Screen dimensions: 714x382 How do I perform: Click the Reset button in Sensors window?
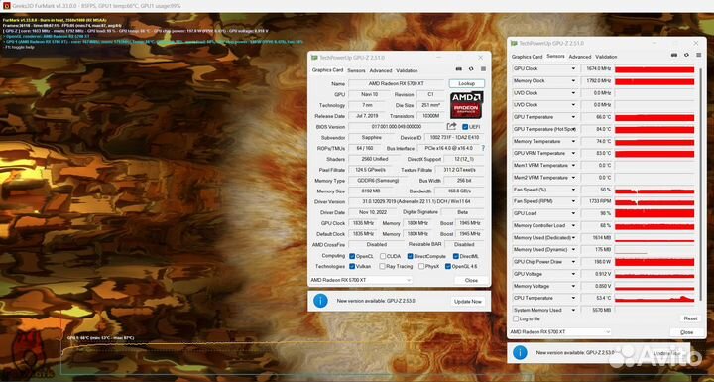point(690,318)
